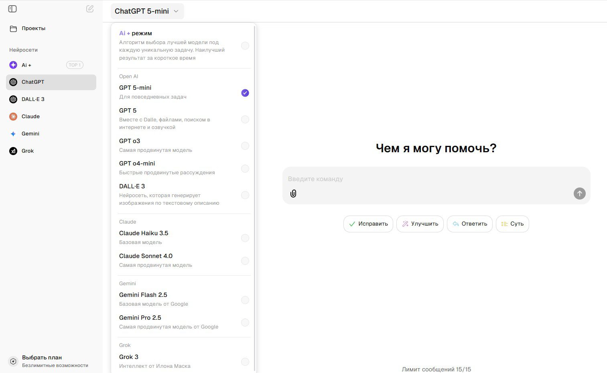The width and height of the screenshot is (607, 373).
Task: Click the Ответить quick action button
Action: click(x=470, y=224)
